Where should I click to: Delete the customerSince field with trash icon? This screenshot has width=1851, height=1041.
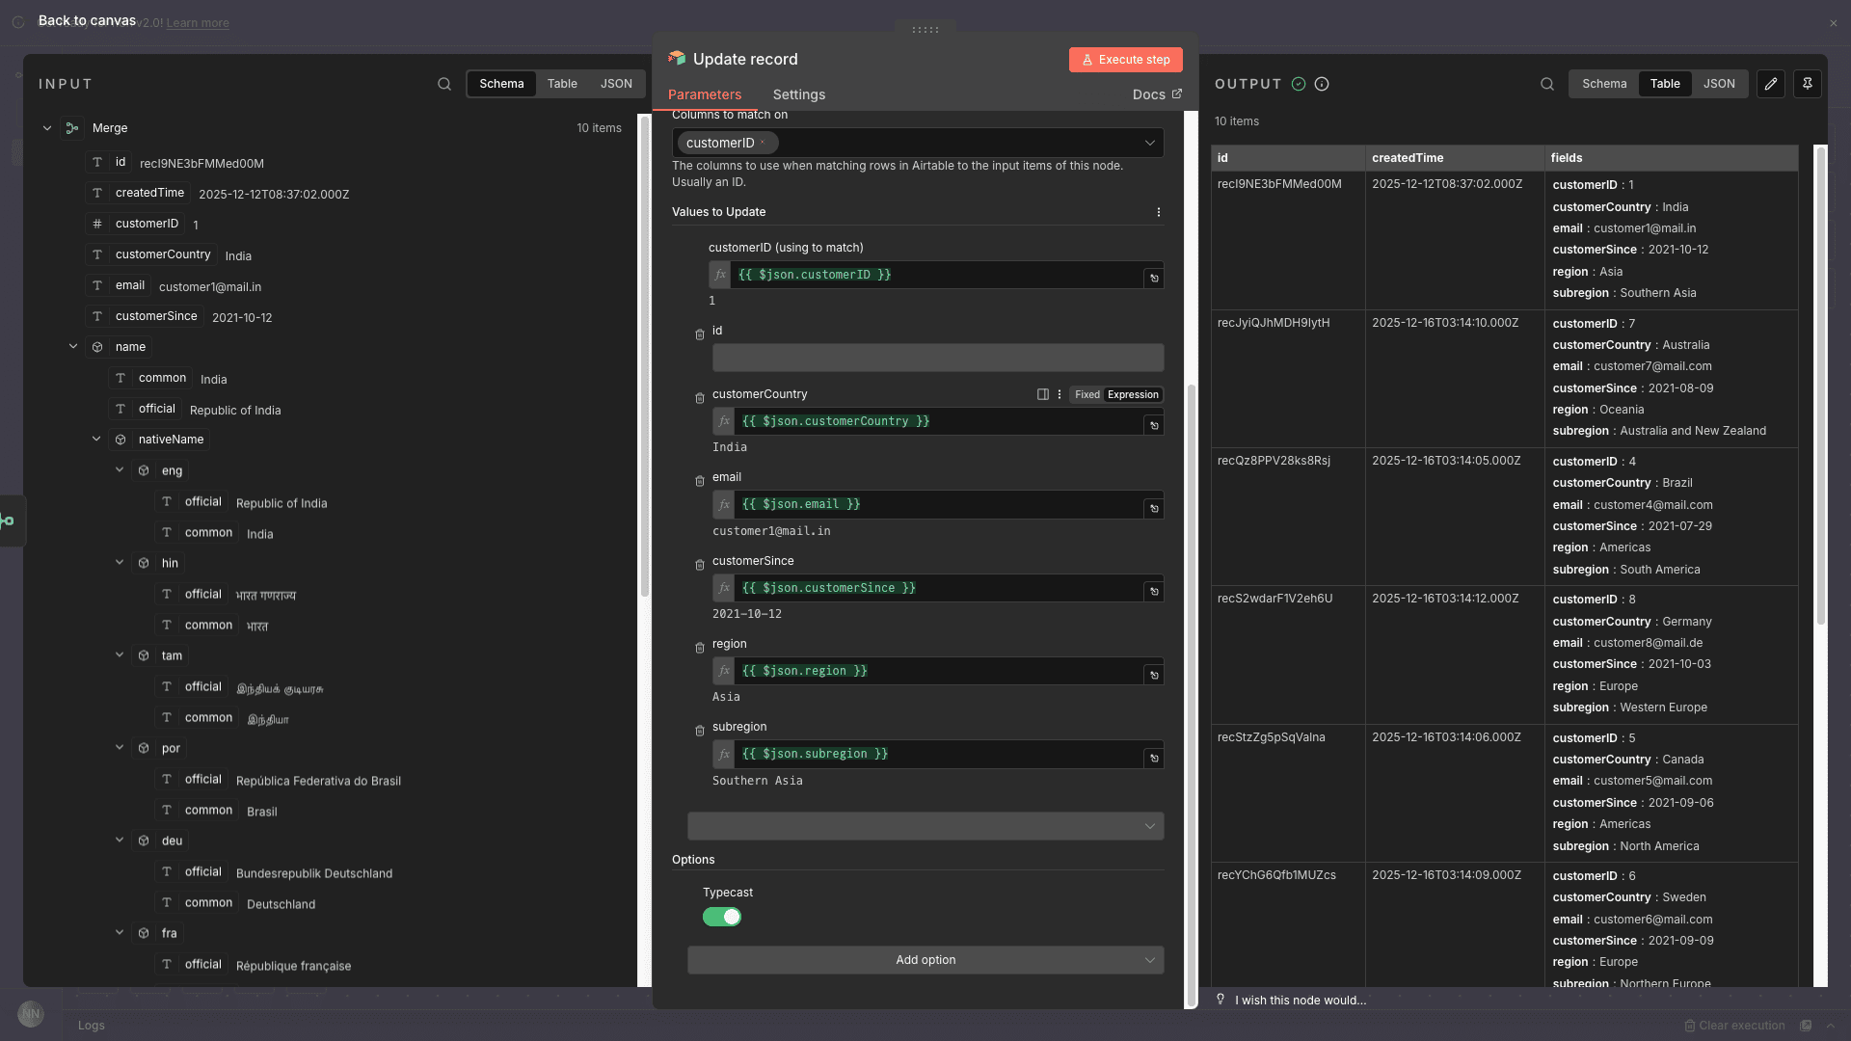[700, 565]
